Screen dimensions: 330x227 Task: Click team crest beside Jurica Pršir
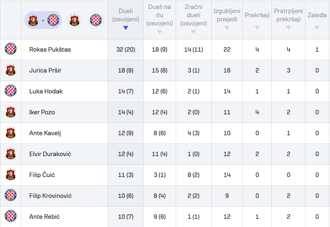click(x=11, y=70)
